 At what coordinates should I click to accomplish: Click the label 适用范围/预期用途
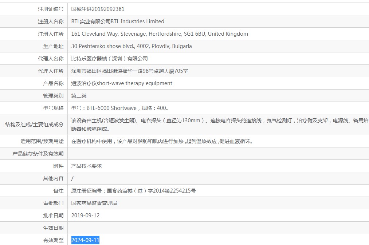pyautogui.click(x=42, y=141)
